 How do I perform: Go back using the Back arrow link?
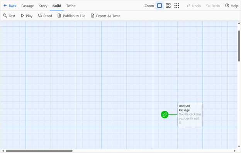(x=10, y=6)
